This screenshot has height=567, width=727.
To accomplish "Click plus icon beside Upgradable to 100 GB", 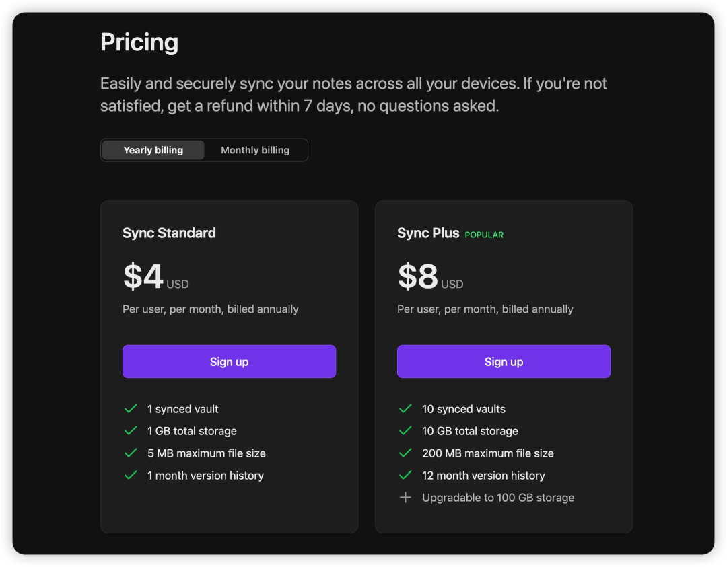I will click(405, 498).
